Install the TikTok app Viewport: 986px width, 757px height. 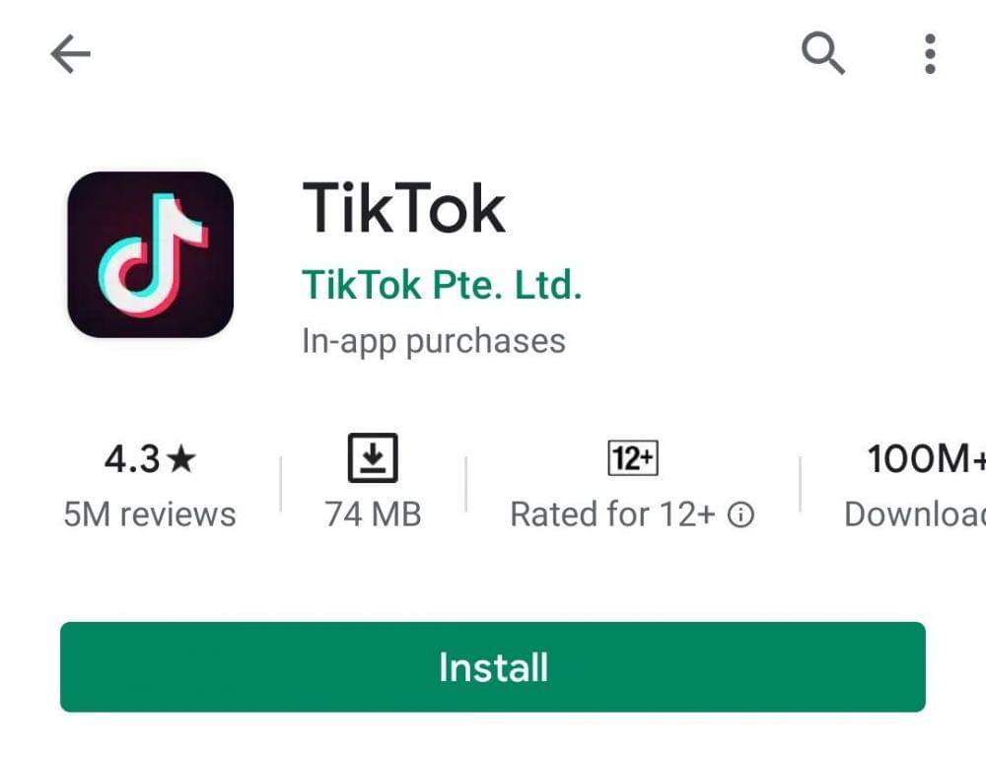[493, 667]
